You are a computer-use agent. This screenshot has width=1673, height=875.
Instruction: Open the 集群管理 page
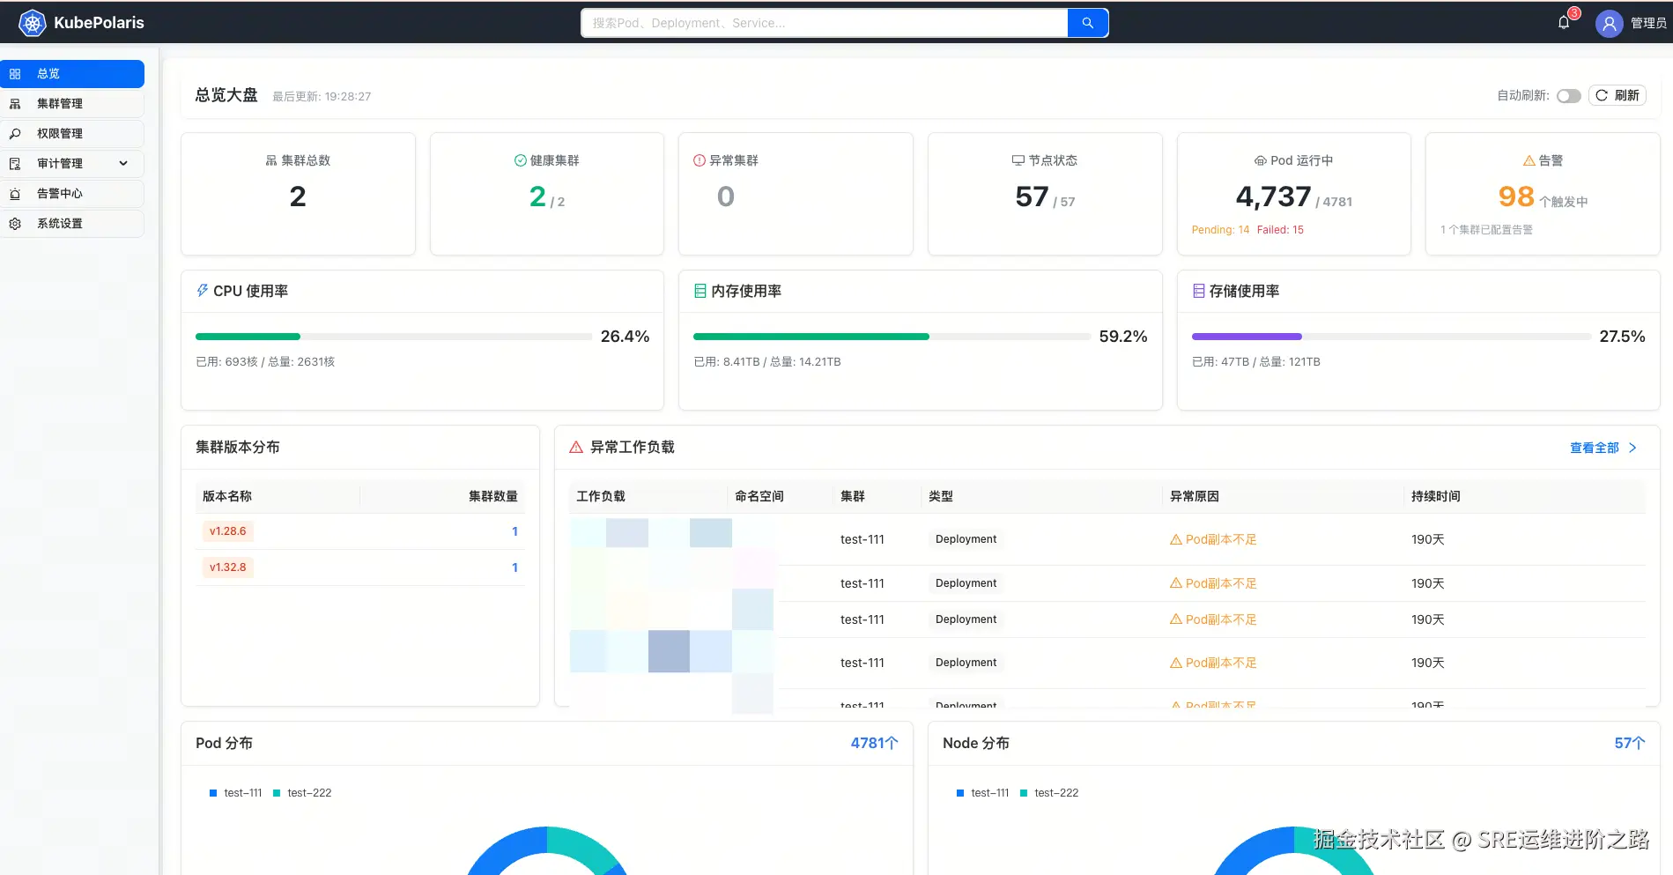pos(62,103)
